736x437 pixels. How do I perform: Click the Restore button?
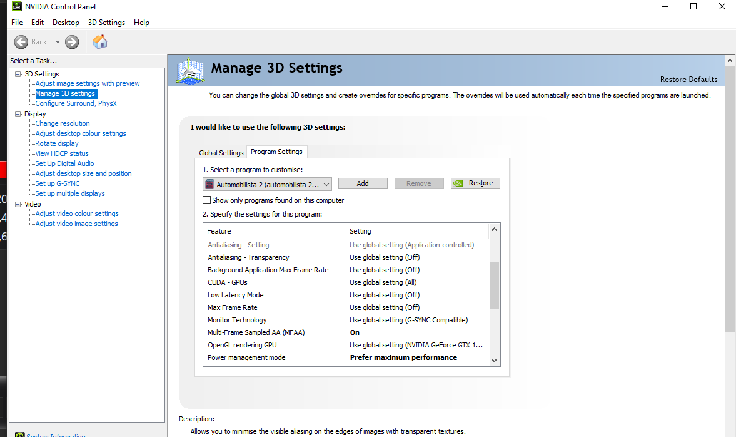click(475, 183)
